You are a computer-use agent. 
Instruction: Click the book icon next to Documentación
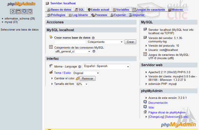(145, 102)
